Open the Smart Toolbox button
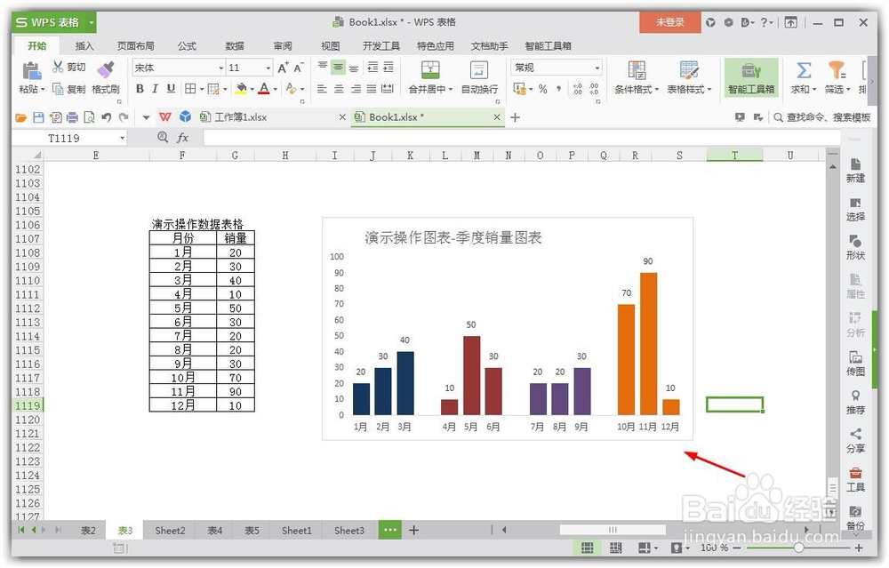 (751, 77)
